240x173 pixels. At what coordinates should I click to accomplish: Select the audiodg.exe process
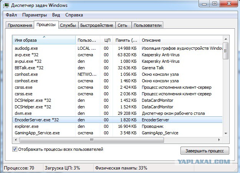(118, 48)
